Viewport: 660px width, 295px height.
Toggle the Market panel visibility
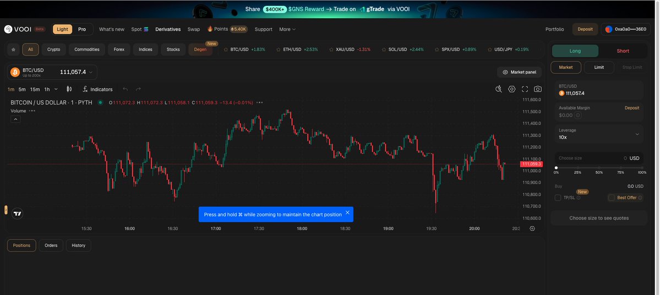519,72
